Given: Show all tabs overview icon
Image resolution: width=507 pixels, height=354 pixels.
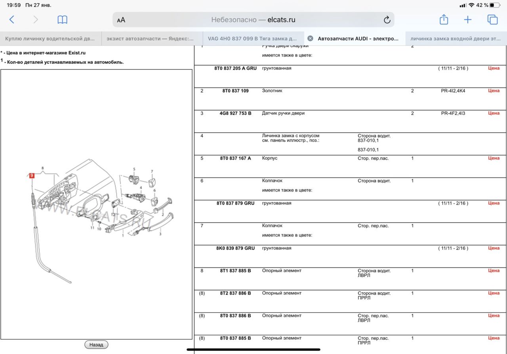Looking at the screenshot, I should (x=492, y=19).
